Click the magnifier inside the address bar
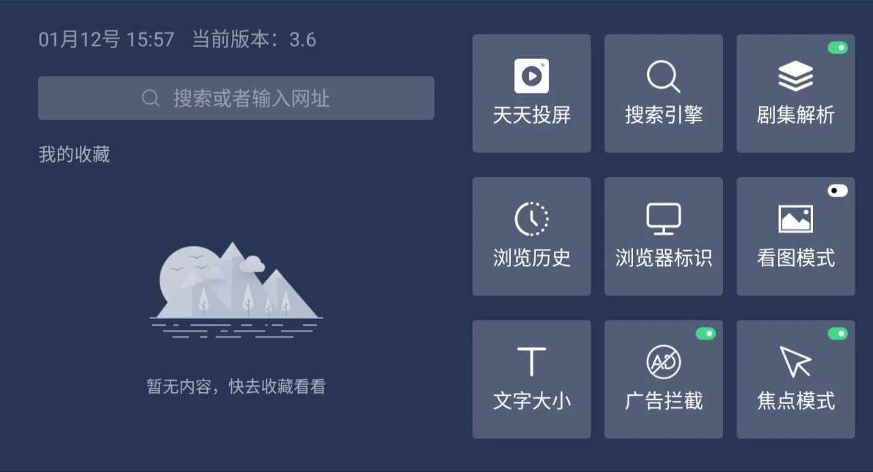This screenshot has height=472, width=873. point(151,98)
